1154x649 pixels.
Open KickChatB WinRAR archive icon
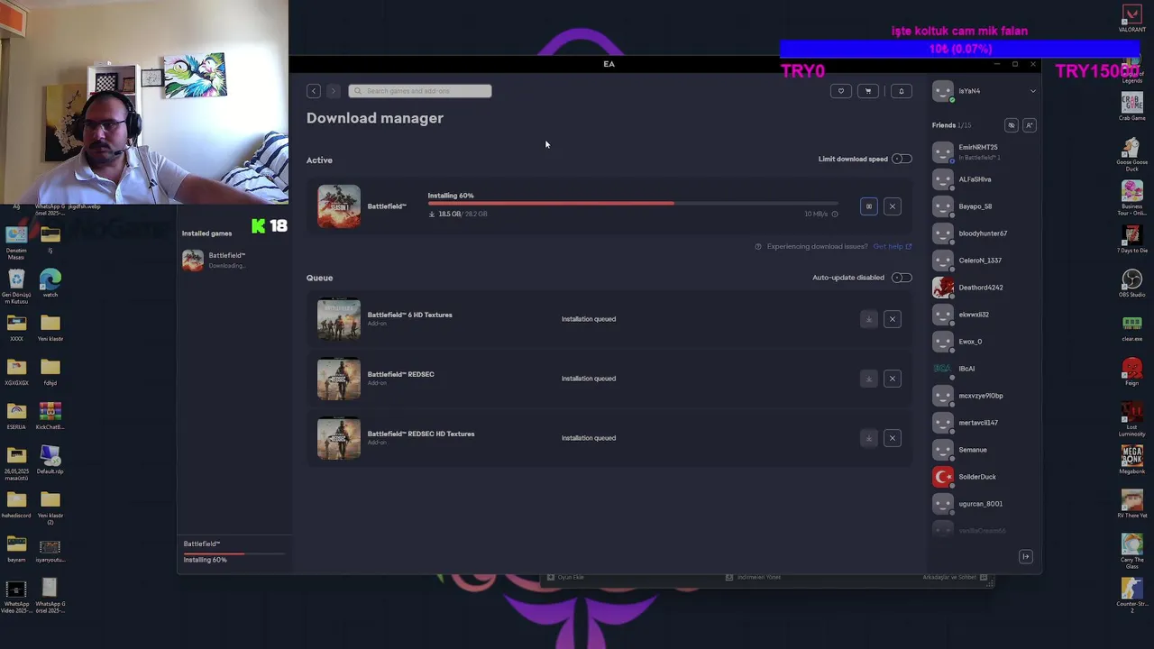(50, 416)
